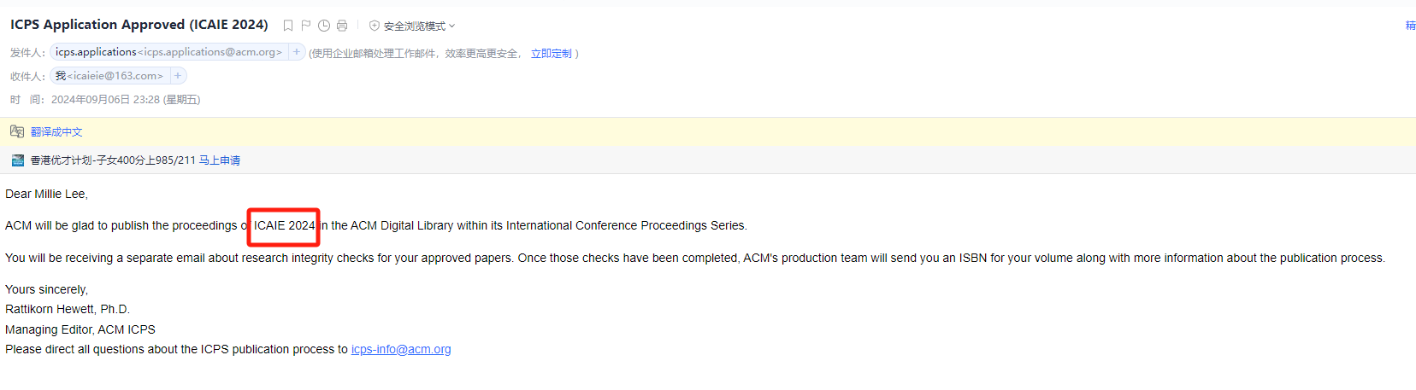Open sender chip icps.applications@acm.org
Viewport: 1416px width, 390px height.
tap(168, 52)
